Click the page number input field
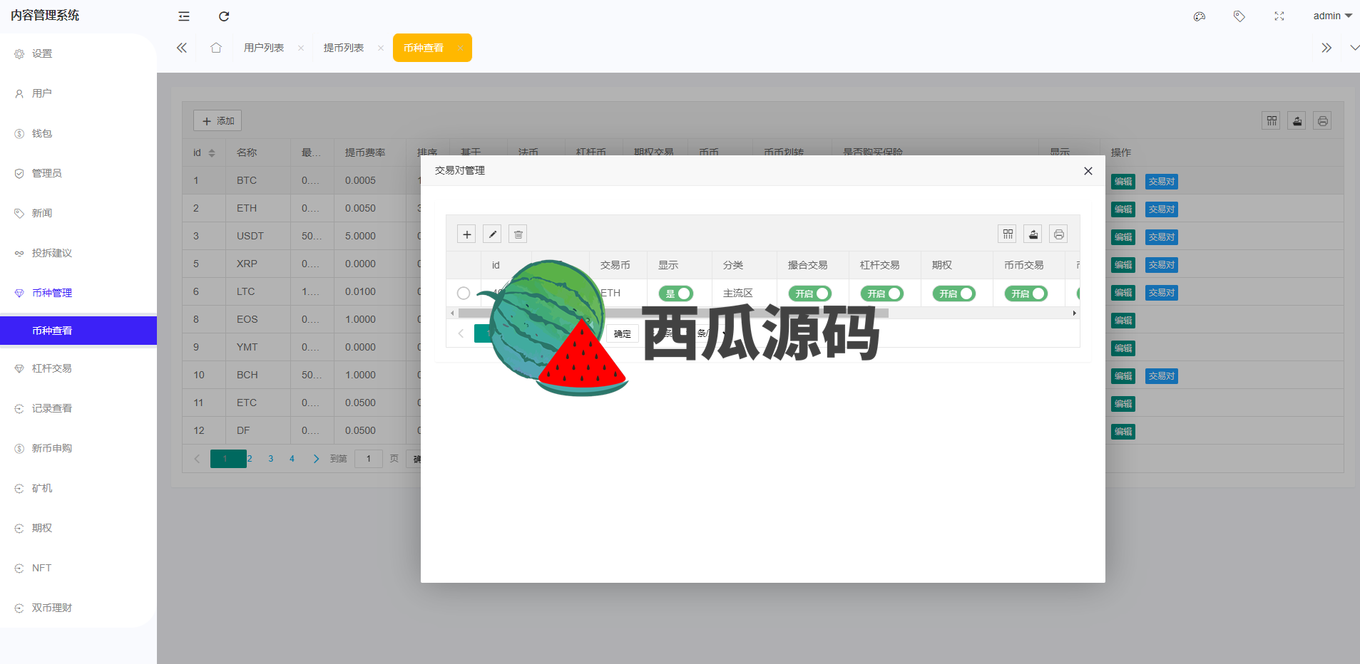The width and height of the screenshot is (1360, 664). [369, 459]
